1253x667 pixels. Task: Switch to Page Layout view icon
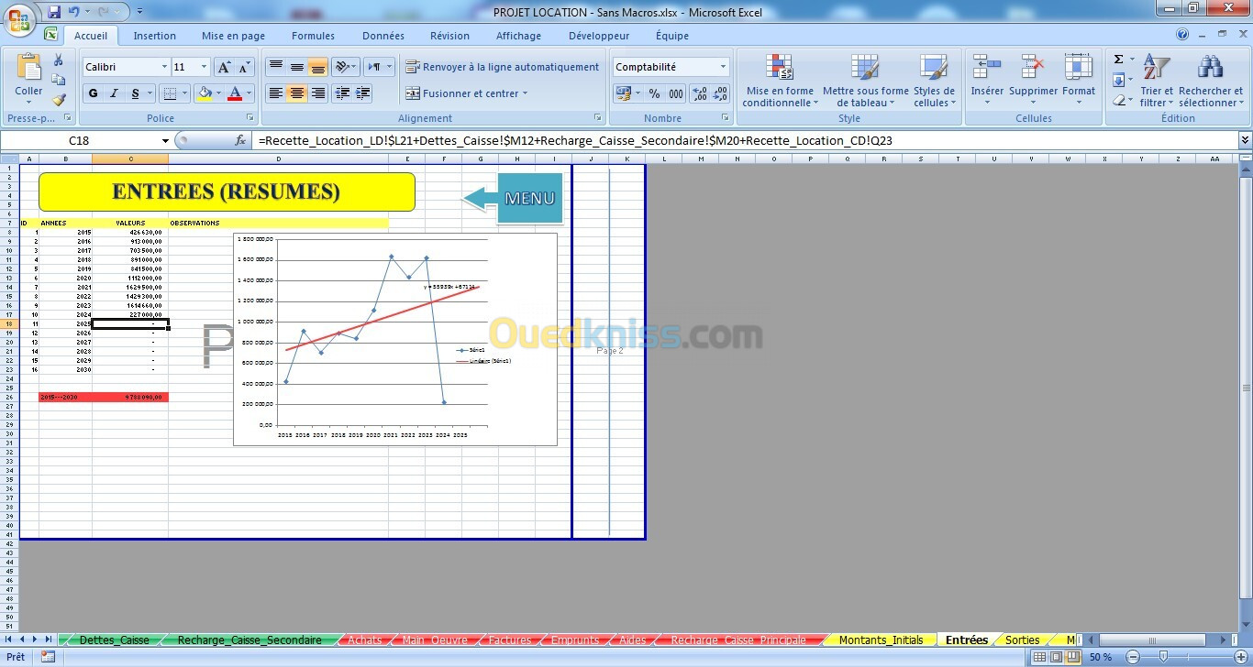(1055, 657)
